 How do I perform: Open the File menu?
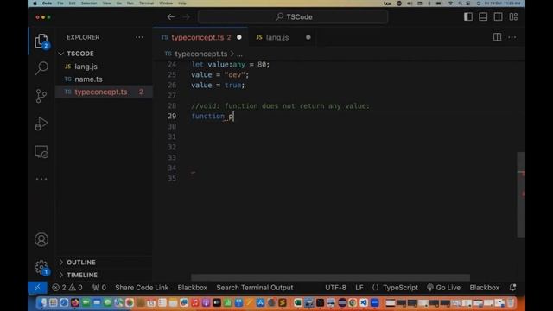coord(60,3)
